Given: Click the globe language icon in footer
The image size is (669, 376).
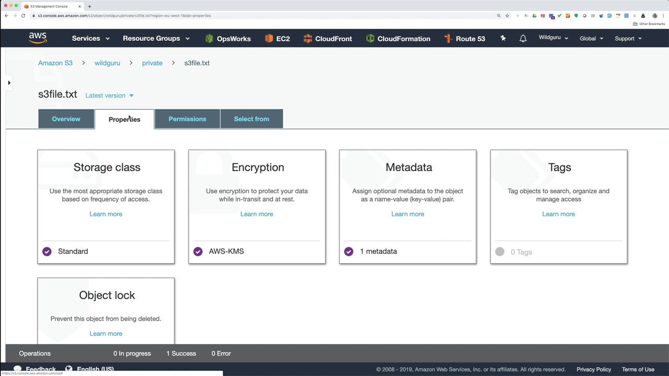Looking at the screenshot, I should (x=68, y=369).
